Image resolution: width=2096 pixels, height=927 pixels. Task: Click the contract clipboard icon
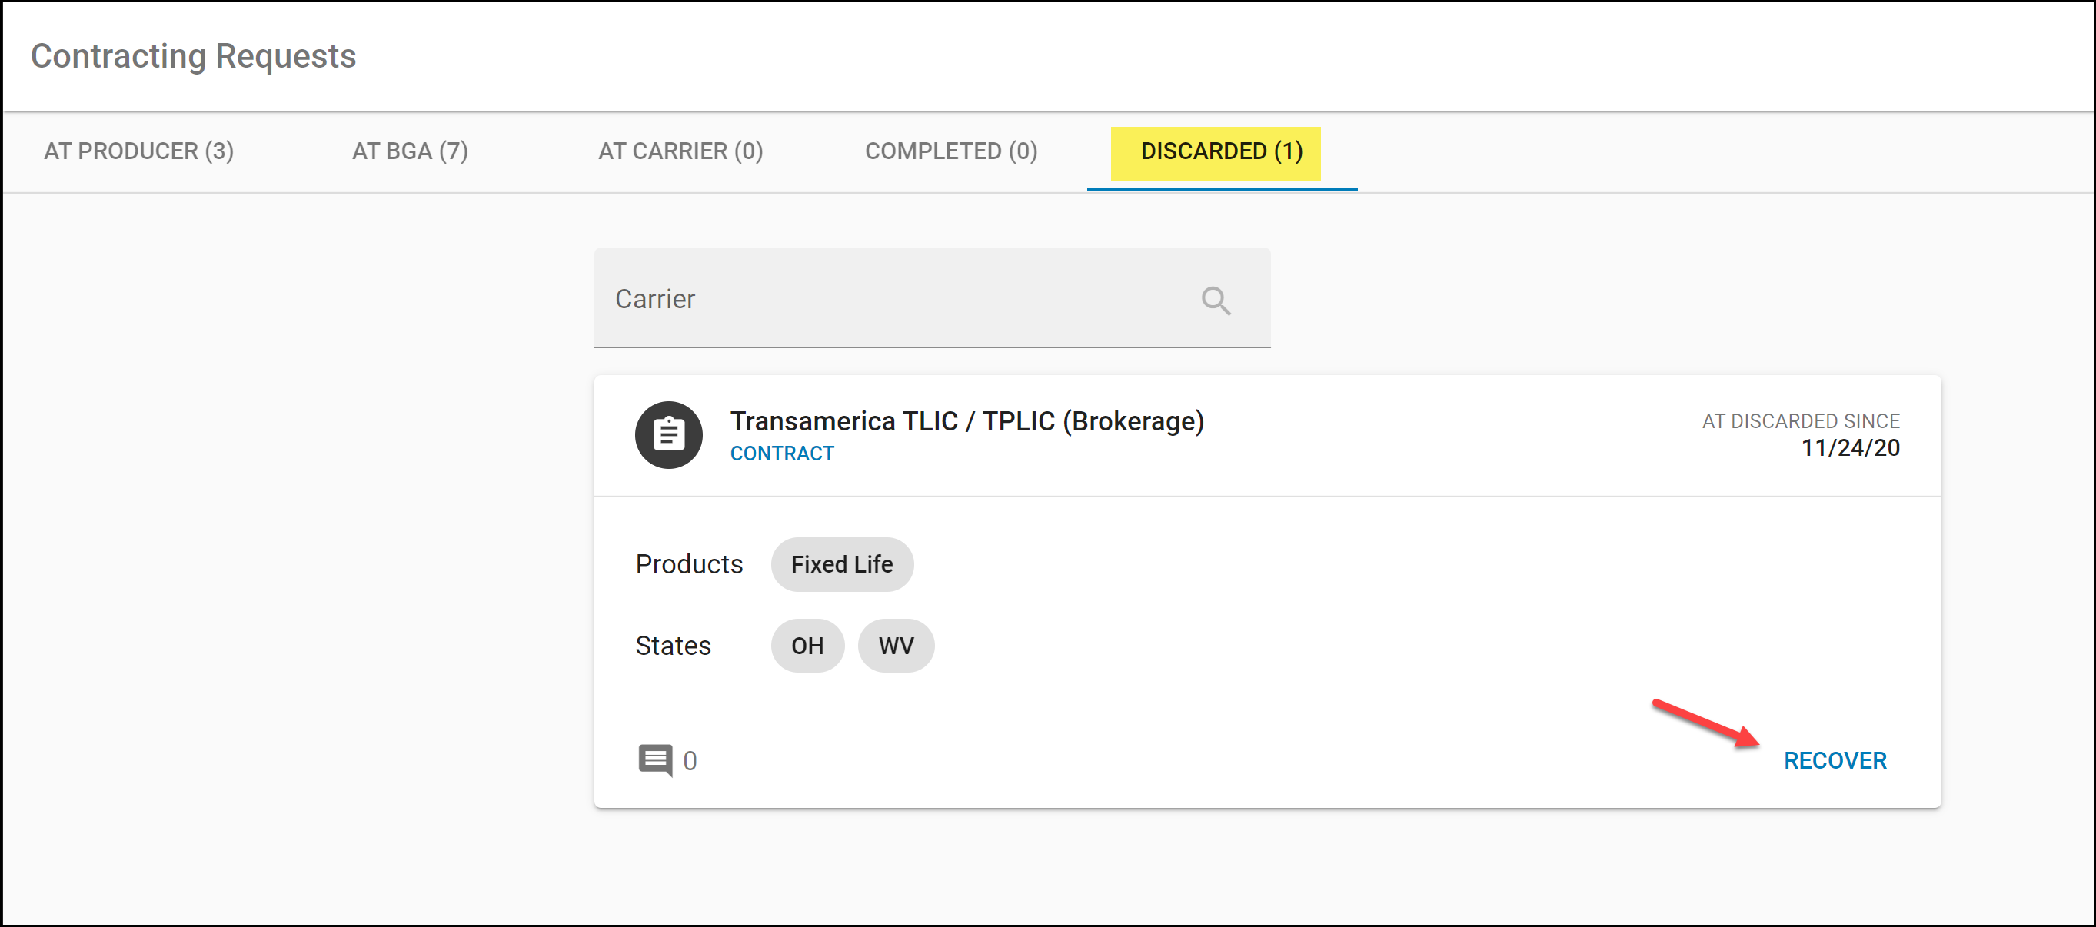(x=668, y=434)
